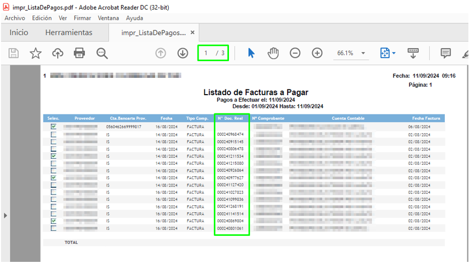This screenshot has width=471, height=265.
Task: Click the Cuenta Contable column header
Action: pyautogui.click(x=348, y=118)
